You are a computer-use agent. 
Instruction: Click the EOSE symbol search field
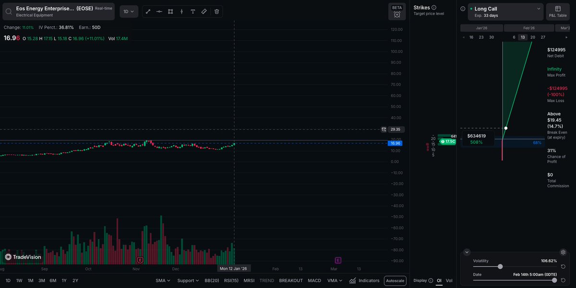click(x=58, y=12)
